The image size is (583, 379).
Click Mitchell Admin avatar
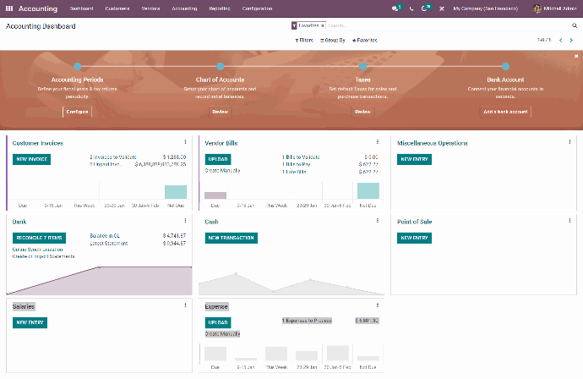click(x=537, y=8)
